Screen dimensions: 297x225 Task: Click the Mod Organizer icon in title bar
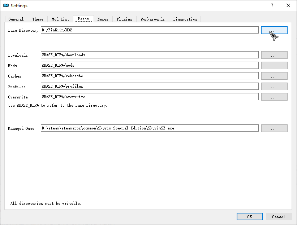click(x=6, y=5)
